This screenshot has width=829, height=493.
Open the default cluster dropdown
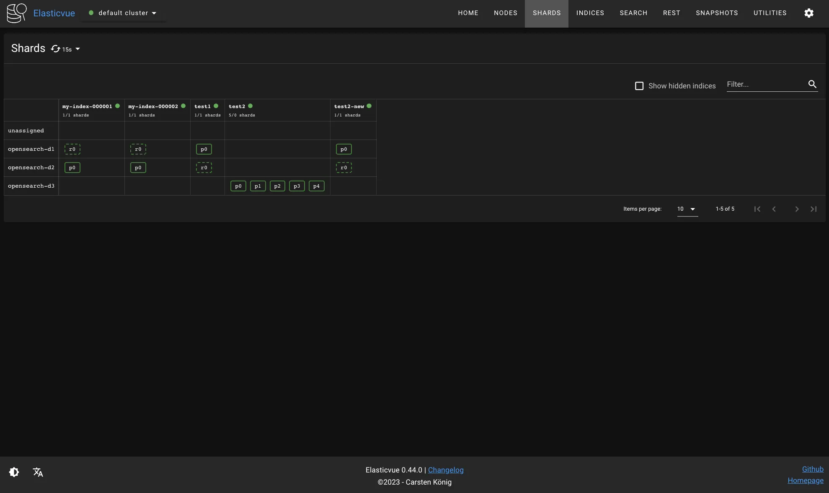(123, 13)
